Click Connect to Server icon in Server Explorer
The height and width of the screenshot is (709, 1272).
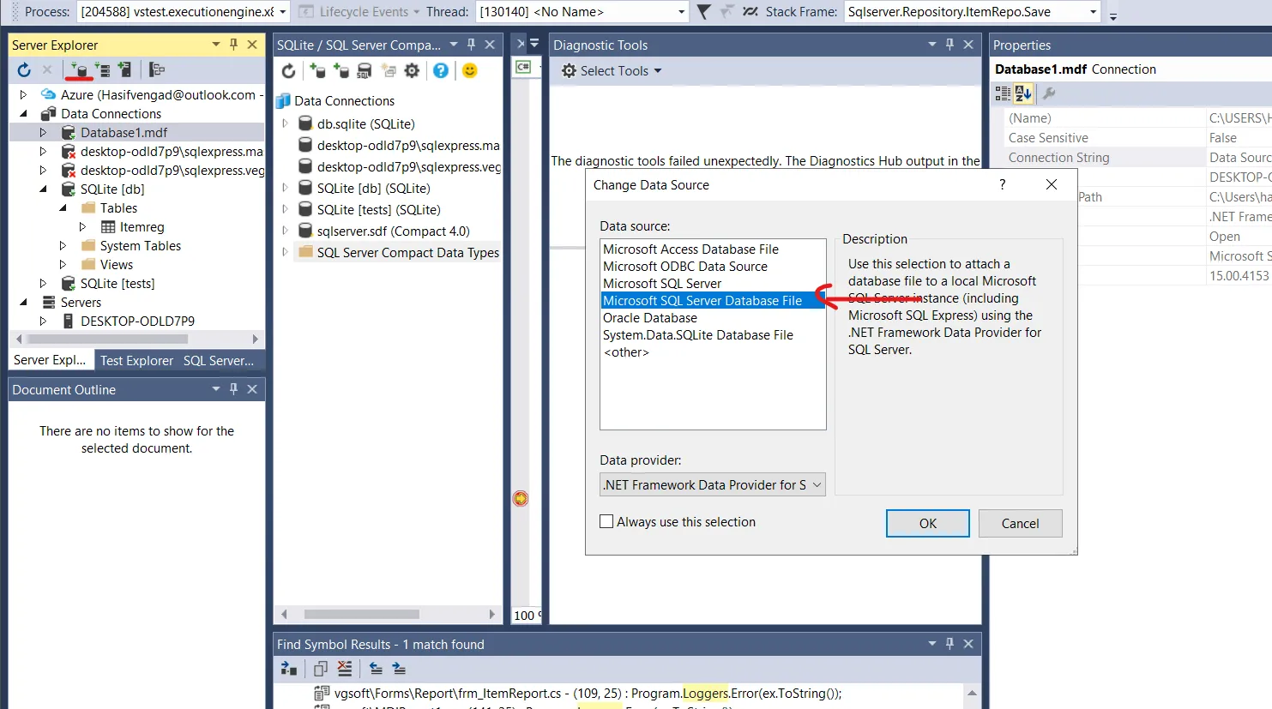coord(103,70)
